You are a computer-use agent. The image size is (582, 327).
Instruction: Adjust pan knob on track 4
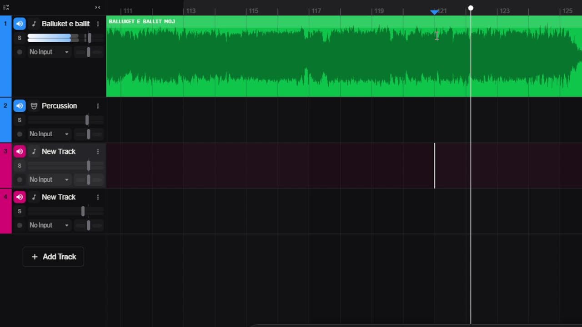tap(88, 225)
